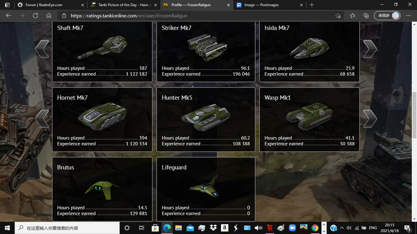
Task: Close the Forum RealmEye.com tab
Action: point(82,5)
